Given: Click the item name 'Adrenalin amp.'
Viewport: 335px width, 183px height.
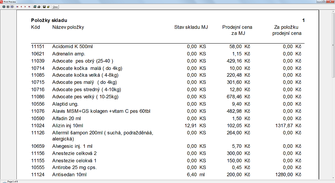Looking at the screenshot, I should [x=69, y=54].
